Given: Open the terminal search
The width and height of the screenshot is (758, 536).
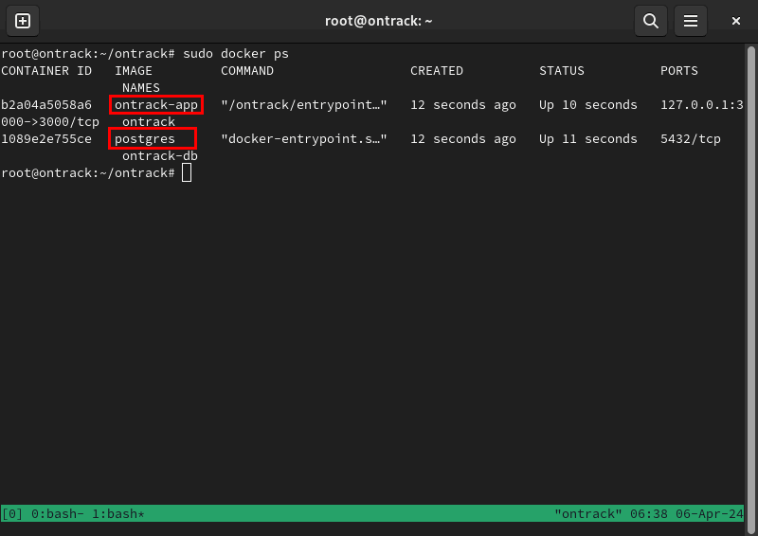Looking at the screenshot, I should tap(651, 21).
